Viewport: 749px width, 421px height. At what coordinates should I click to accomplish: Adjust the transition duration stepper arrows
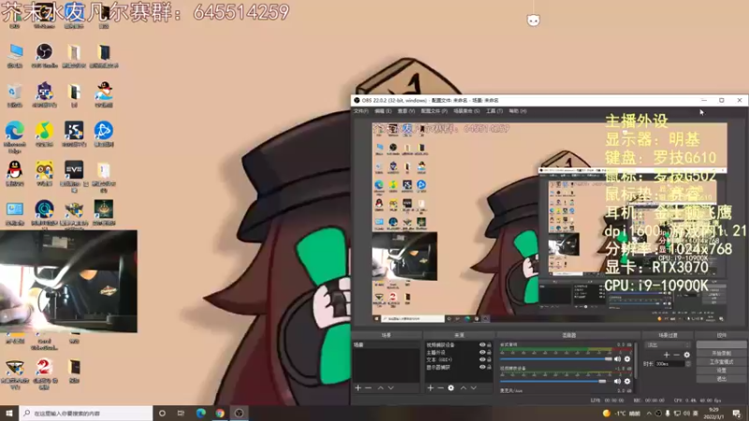click(x=688, y=364)
